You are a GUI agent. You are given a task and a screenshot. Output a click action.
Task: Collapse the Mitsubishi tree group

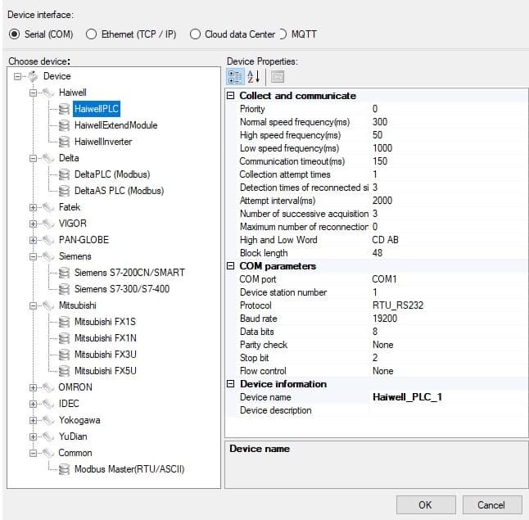[33, 305]
